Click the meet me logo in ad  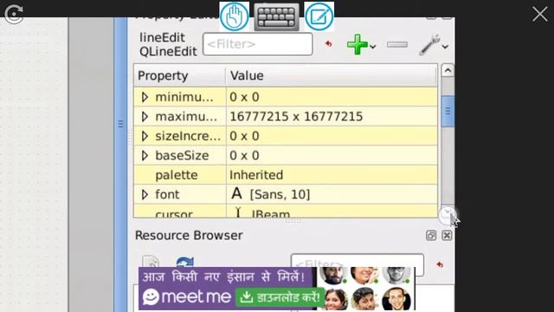[187, 296]
